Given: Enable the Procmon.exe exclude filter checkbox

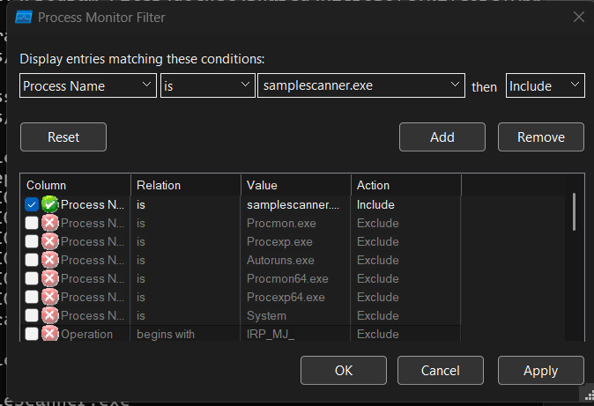Looking at the screenshot, I should click(x=32, y=223).
